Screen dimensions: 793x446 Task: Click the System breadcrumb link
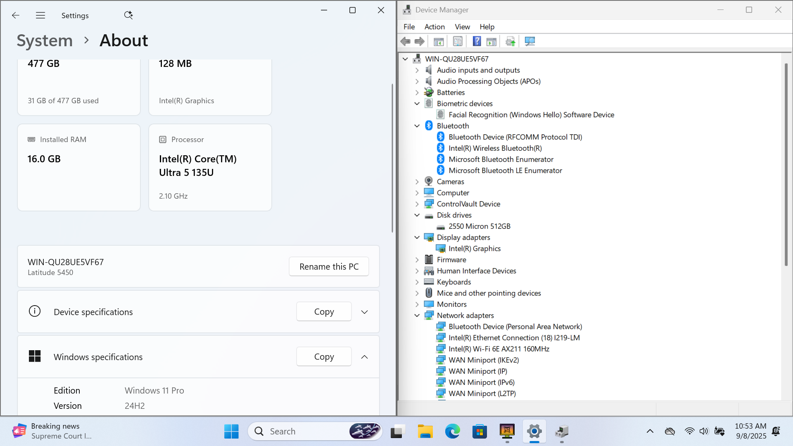45,40
